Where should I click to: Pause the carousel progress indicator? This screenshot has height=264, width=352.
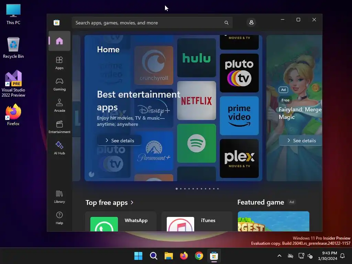(x=91, y=174)
